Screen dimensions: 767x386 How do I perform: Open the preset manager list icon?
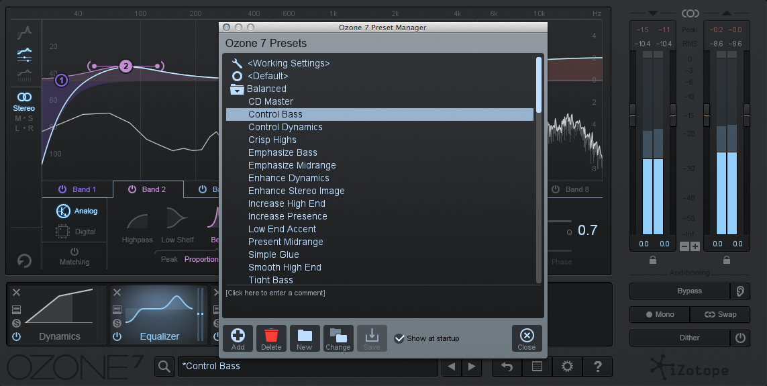[537, 367]
